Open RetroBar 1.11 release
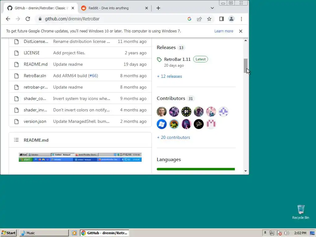 pyautogui.click(x=177, y=59)
